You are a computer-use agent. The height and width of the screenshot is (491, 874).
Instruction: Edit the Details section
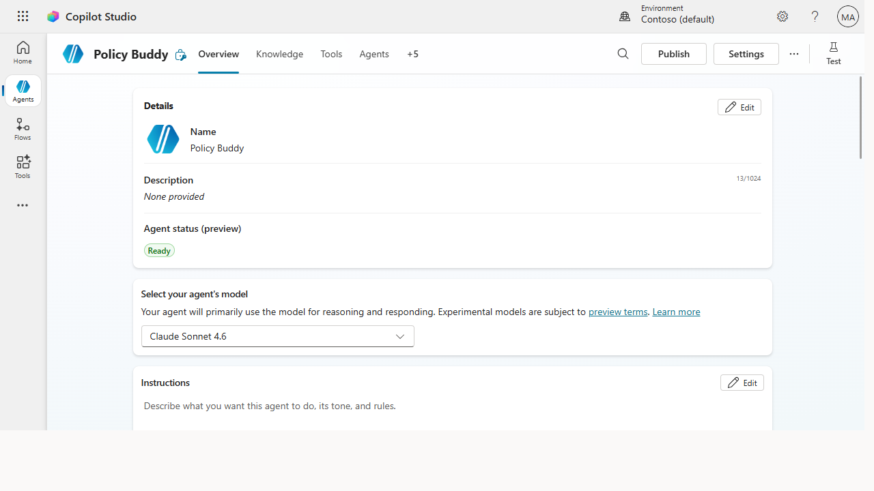tap(739, 107)
